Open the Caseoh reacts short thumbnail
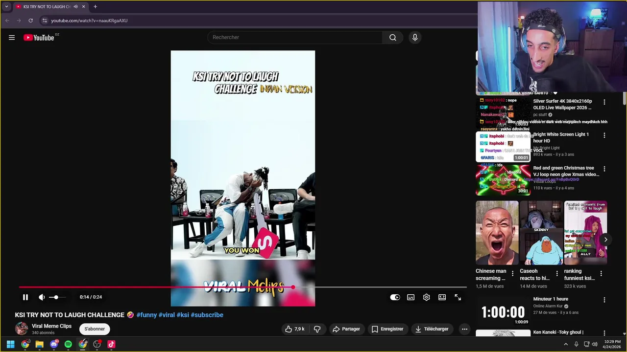The image size is (627, 352). tap(541, 233)
